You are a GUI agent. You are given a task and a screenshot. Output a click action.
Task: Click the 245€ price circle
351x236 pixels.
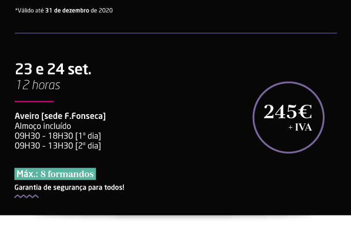click(289, 117)
